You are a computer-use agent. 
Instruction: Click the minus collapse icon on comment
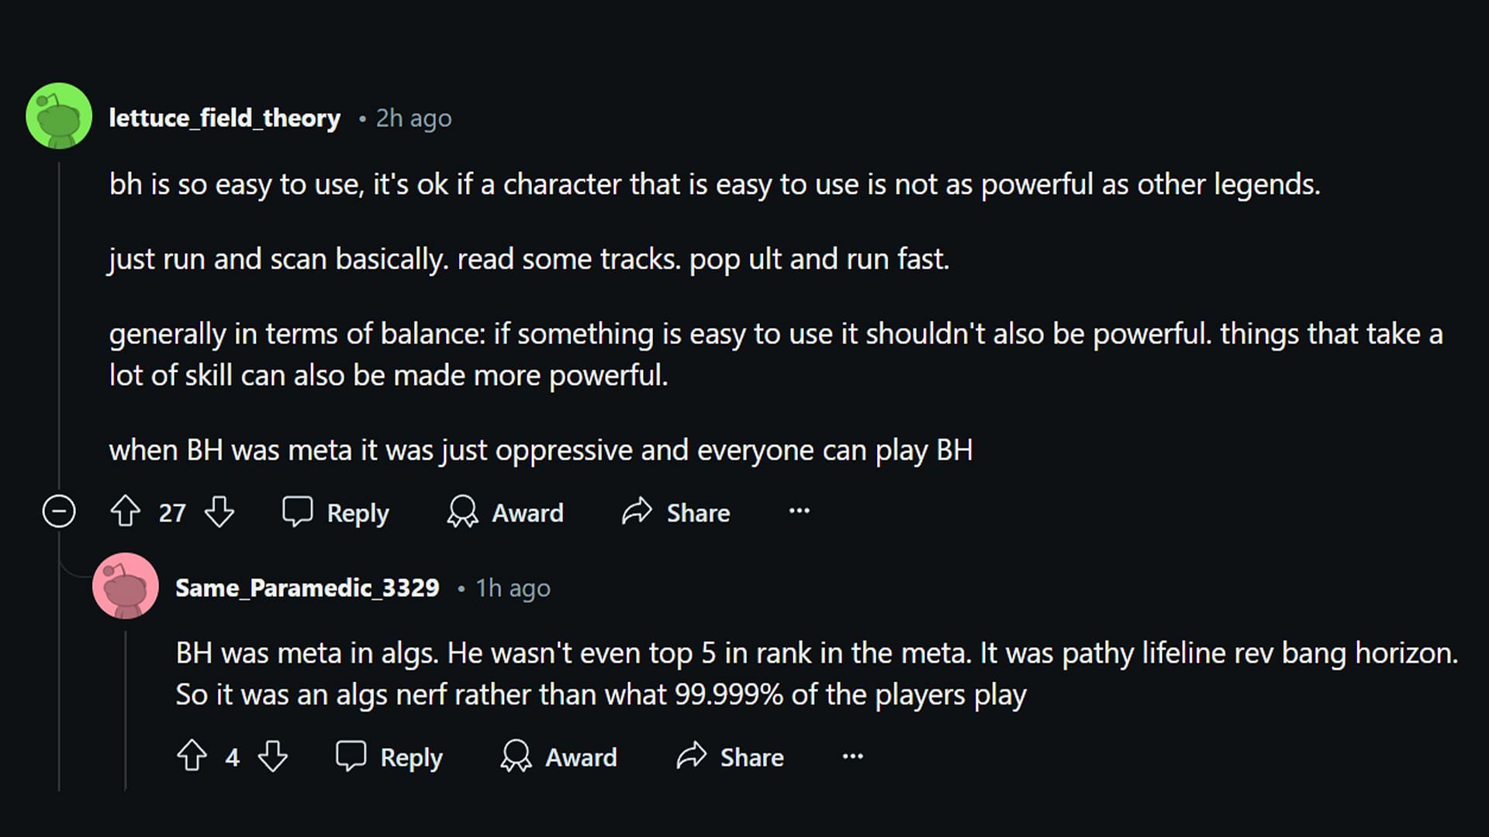coord(58,511)
